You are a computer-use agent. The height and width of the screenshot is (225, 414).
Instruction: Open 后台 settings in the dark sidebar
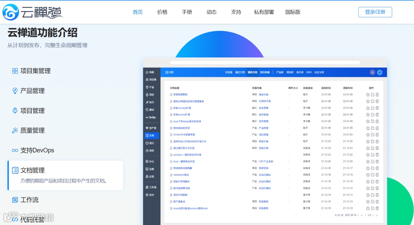[150, 195]
